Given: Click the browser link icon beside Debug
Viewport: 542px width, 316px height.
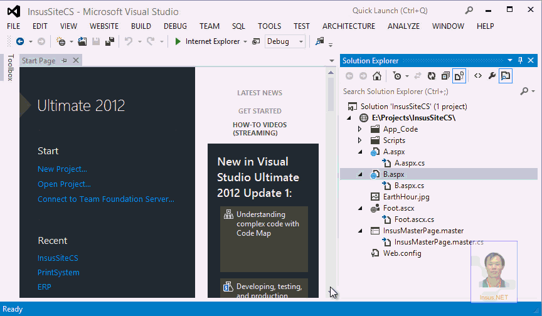Looking at the screenshot, I should [x=256, y=41].
